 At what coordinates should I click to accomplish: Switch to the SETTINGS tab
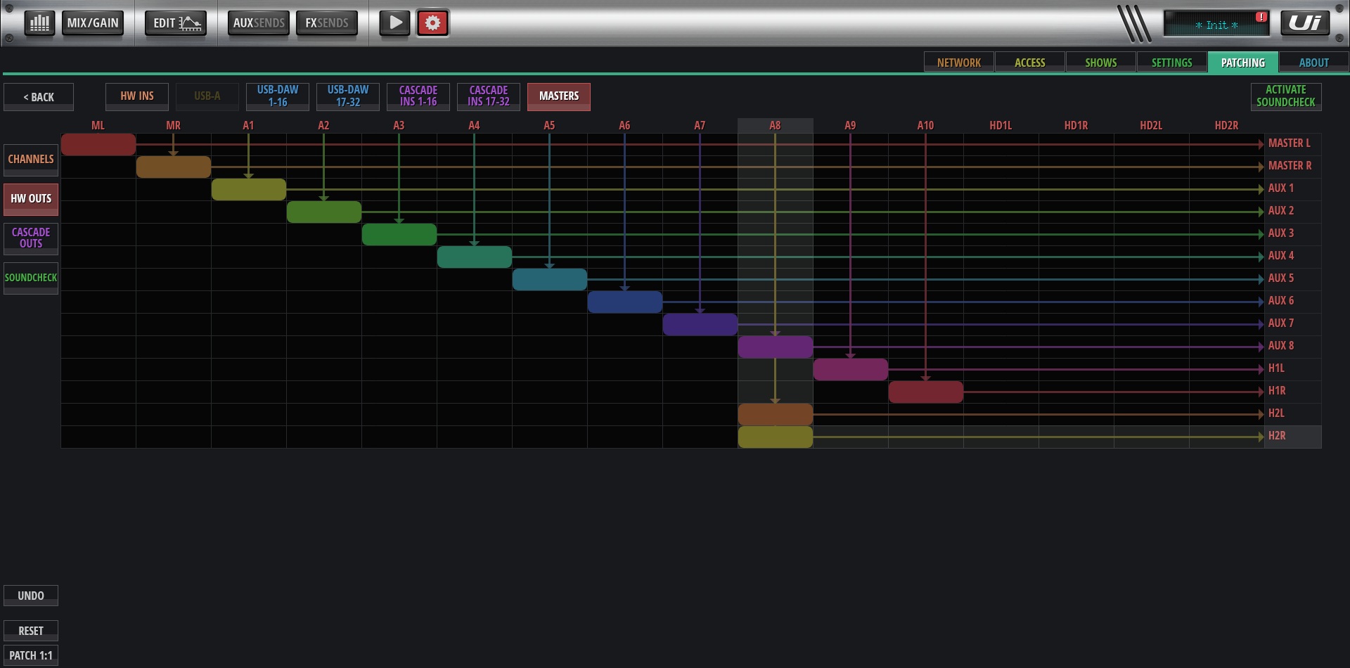1171,63
